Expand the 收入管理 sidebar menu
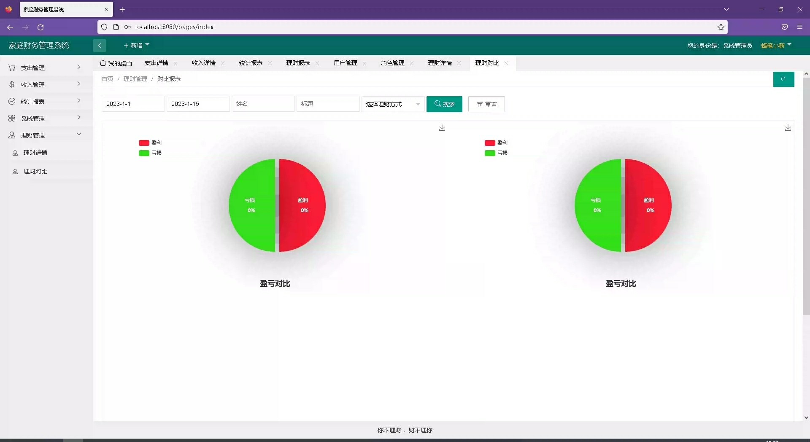 click(x=46, y=84)
